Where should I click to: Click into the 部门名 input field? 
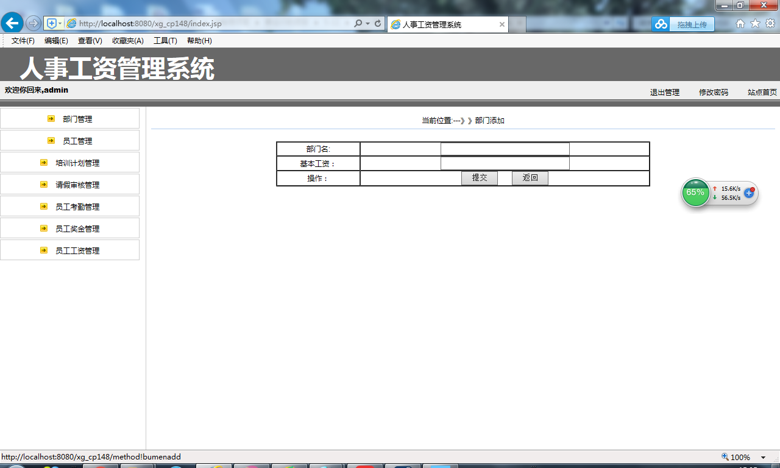point(505,149)
